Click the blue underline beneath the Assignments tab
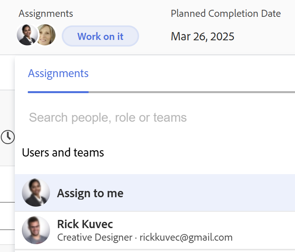This screenshot has height=252, width=295. (58, 92)
